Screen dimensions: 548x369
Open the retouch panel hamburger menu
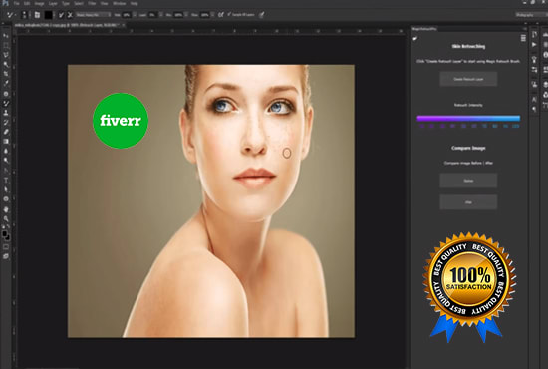[523, 38]
